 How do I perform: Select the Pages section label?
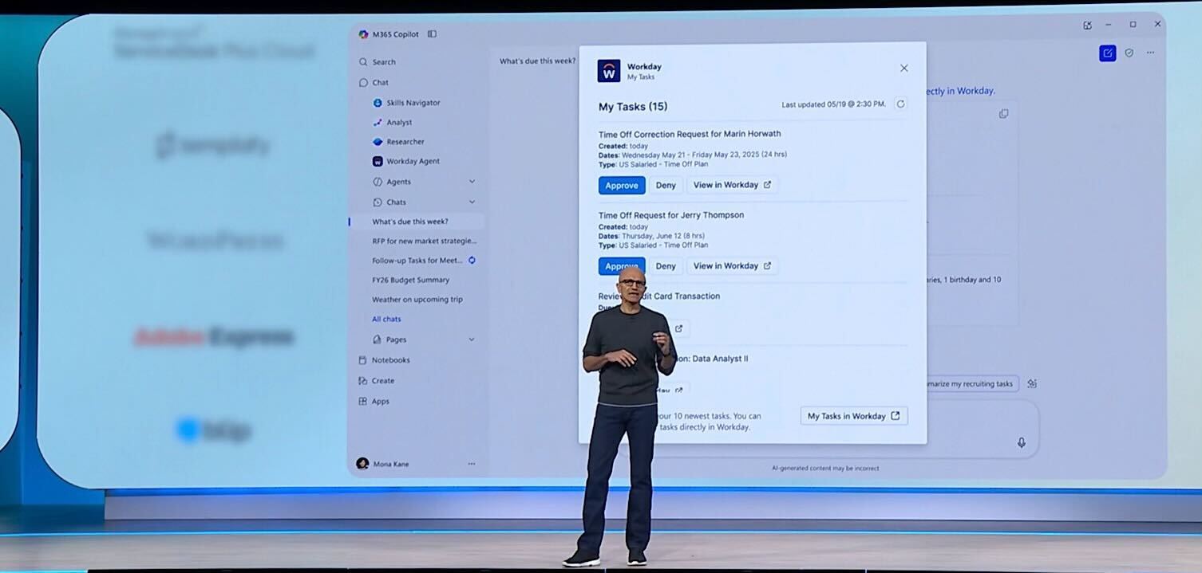coord(396,339)
